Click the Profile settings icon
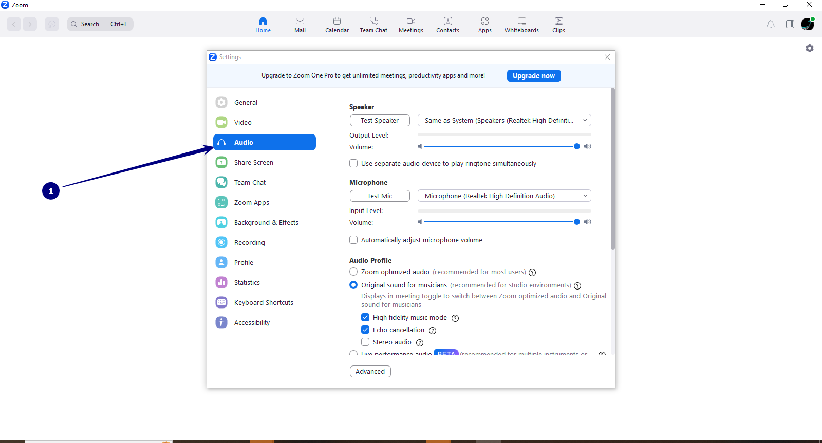The width and height of the screenshot is (822, 443). (x=221, y=262)
